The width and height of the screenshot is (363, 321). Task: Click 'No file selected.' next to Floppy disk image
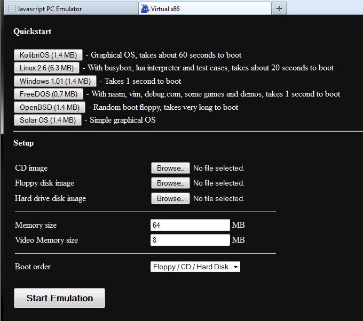tap(219, 183)
